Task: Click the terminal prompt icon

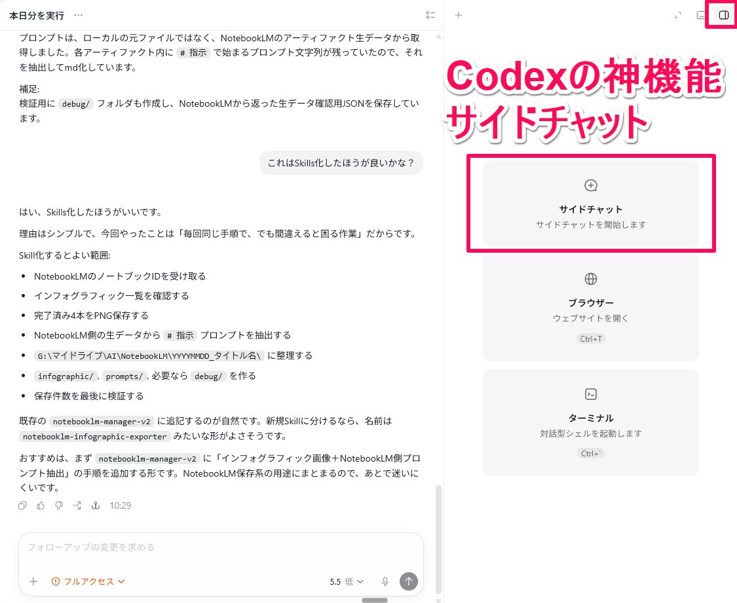Action: click(591, 394)
